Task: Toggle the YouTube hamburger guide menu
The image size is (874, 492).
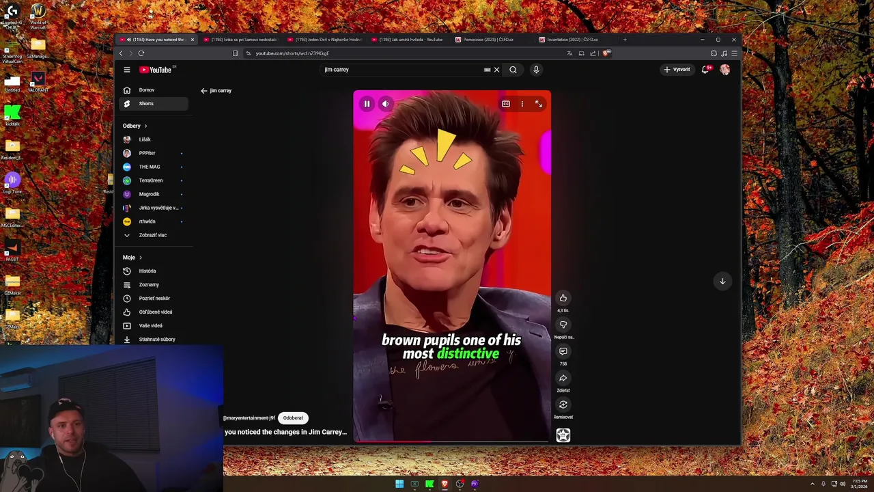Action: (127, 70)
